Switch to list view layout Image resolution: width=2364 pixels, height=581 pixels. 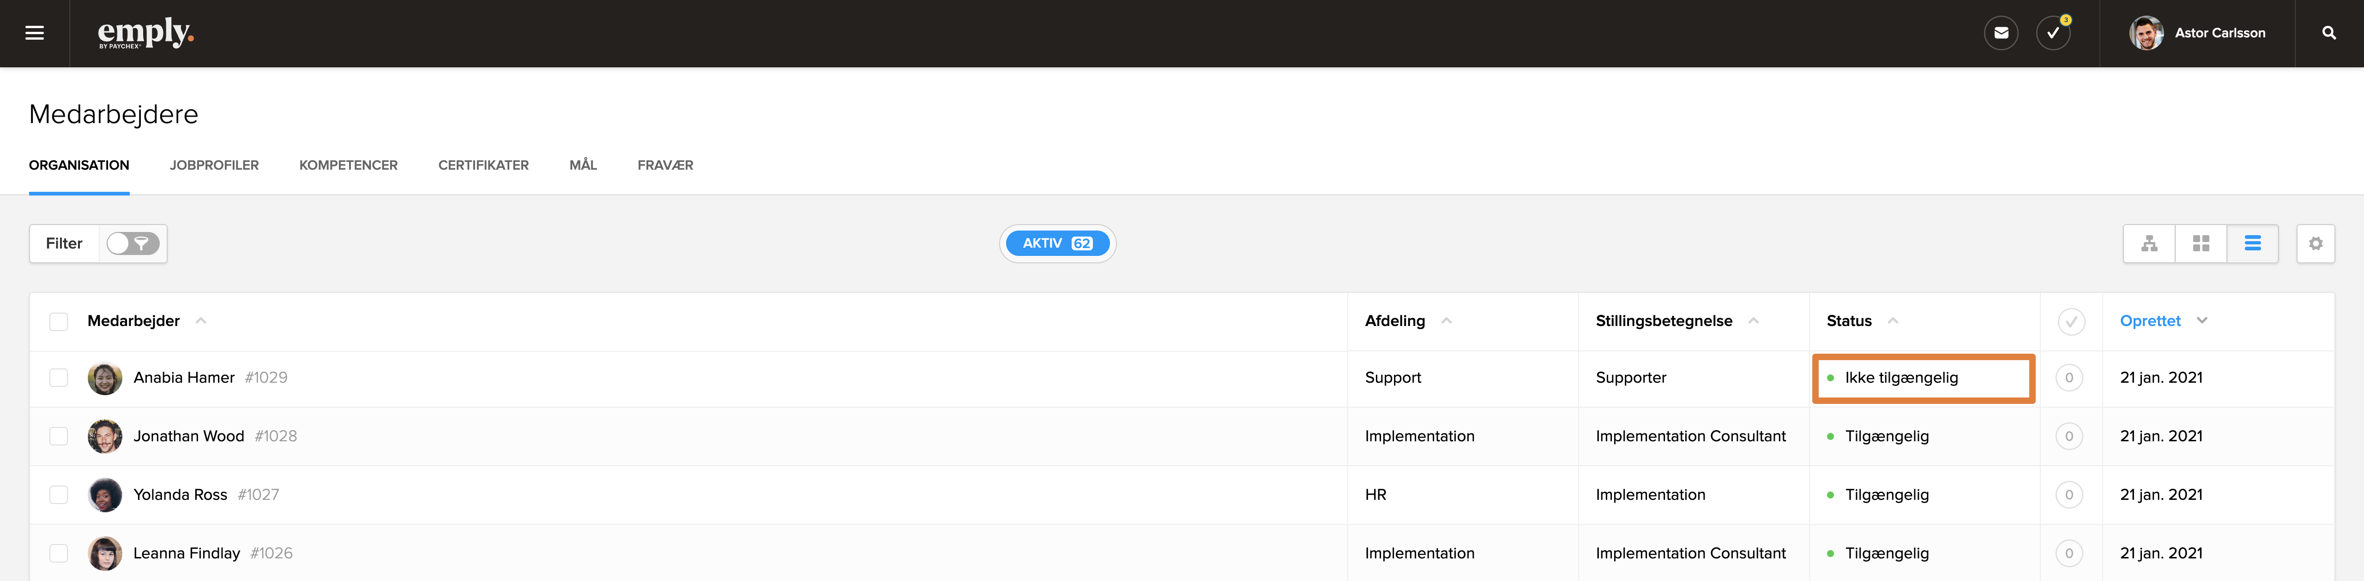[2252, 244]
